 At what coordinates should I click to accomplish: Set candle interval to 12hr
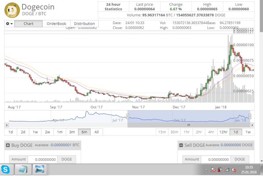[x=223, y=132]
